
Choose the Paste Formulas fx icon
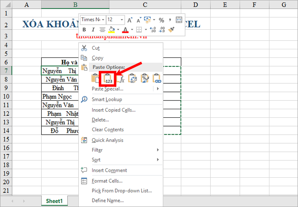click(x=121, y=79)
